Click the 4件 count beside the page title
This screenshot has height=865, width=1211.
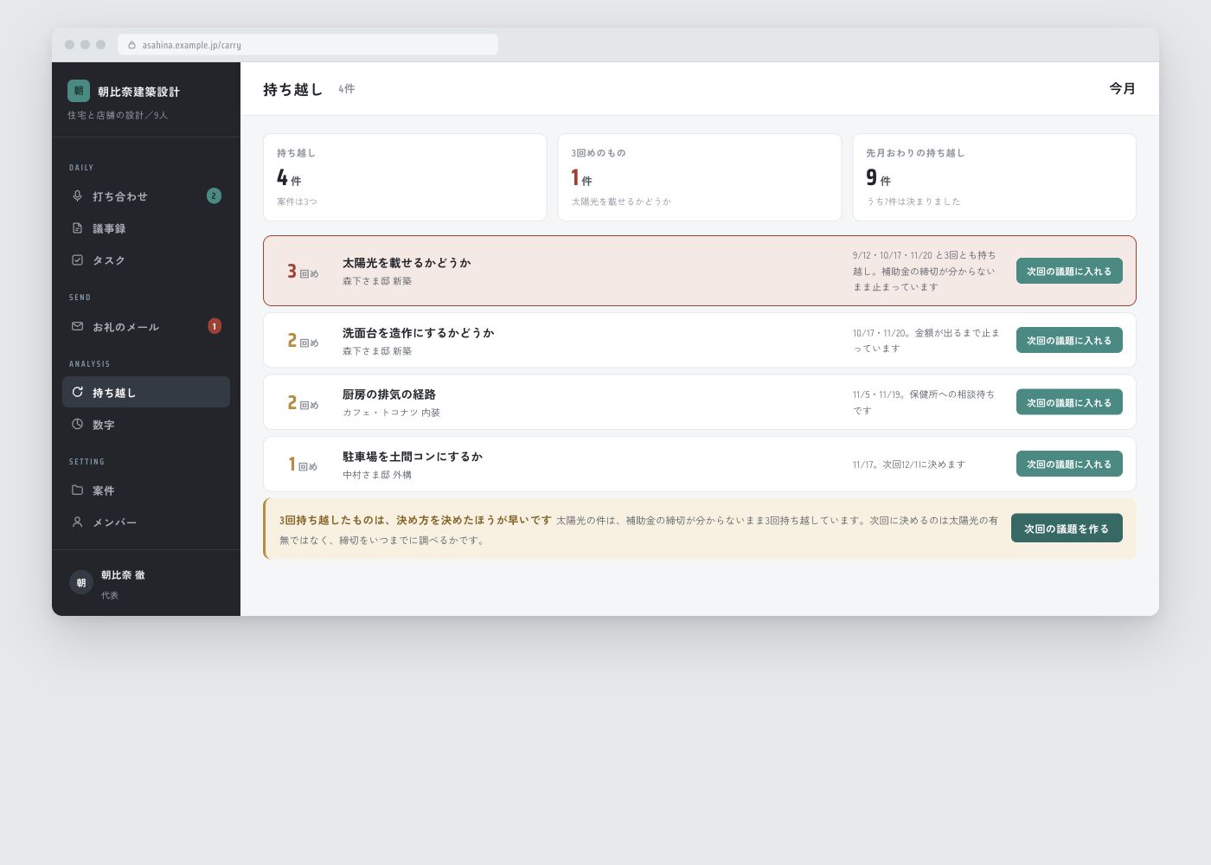[347, 89]
